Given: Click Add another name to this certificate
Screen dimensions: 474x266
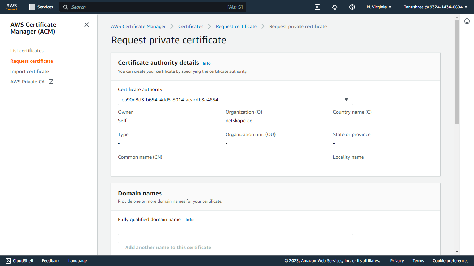Looking at the screenshot, I should point(168,247).
